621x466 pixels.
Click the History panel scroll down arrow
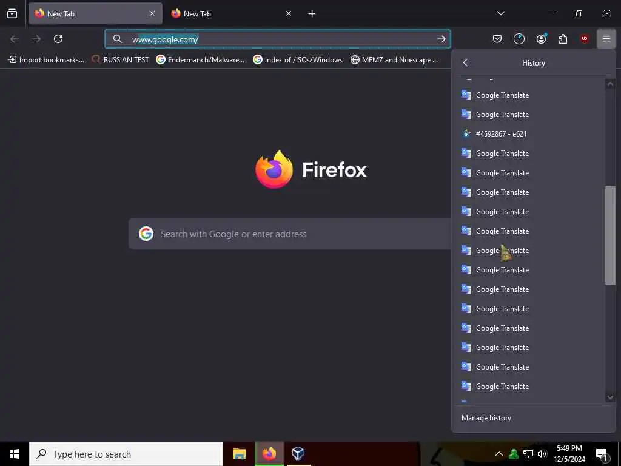[610, 397]
